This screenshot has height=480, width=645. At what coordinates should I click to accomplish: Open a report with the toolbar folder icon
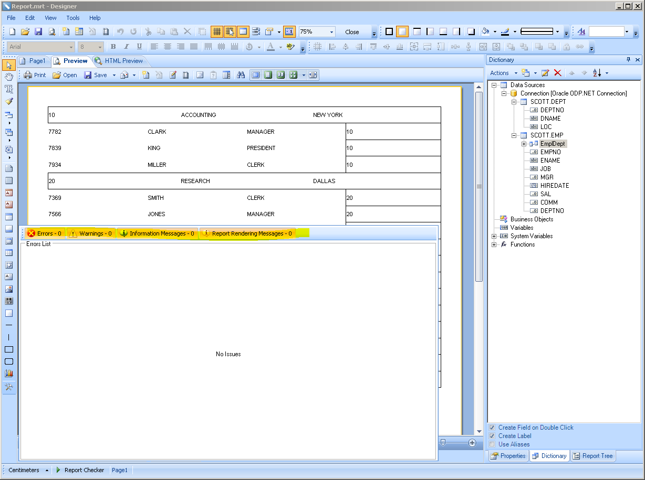click(25, 32)
